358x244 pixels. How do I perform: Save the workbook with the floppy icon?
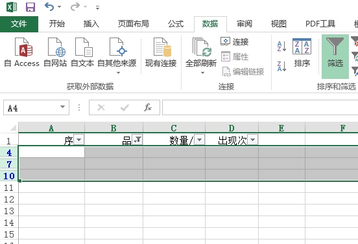[x=30, y=7]
